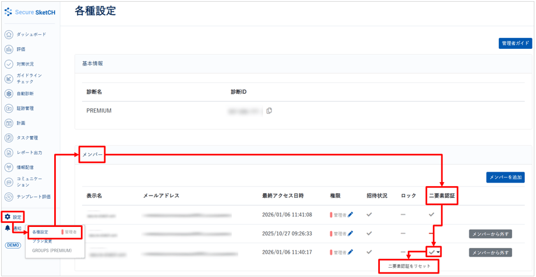Open テンプレート評価 sidebar icon
536x277 pixels.
tap(9, 197)
